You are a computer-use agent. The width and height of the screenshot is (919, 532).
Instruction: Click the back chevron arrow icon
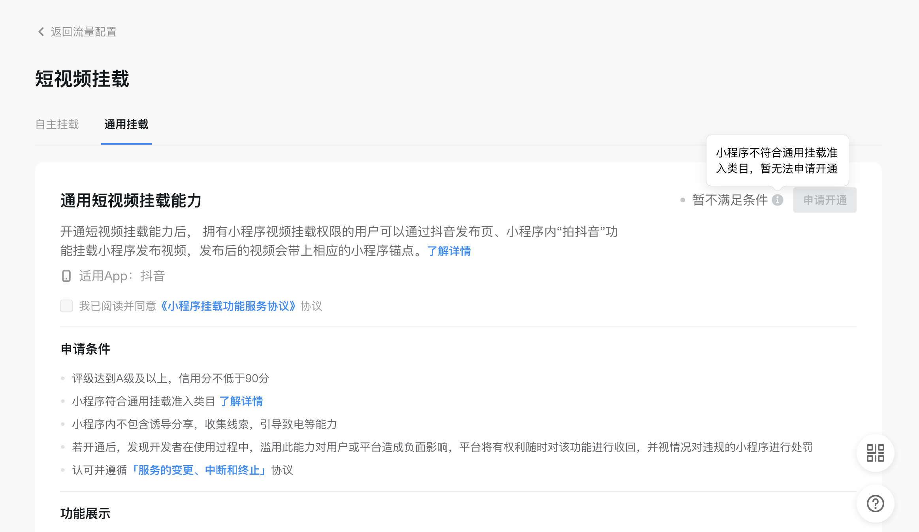tap(41, 32)
